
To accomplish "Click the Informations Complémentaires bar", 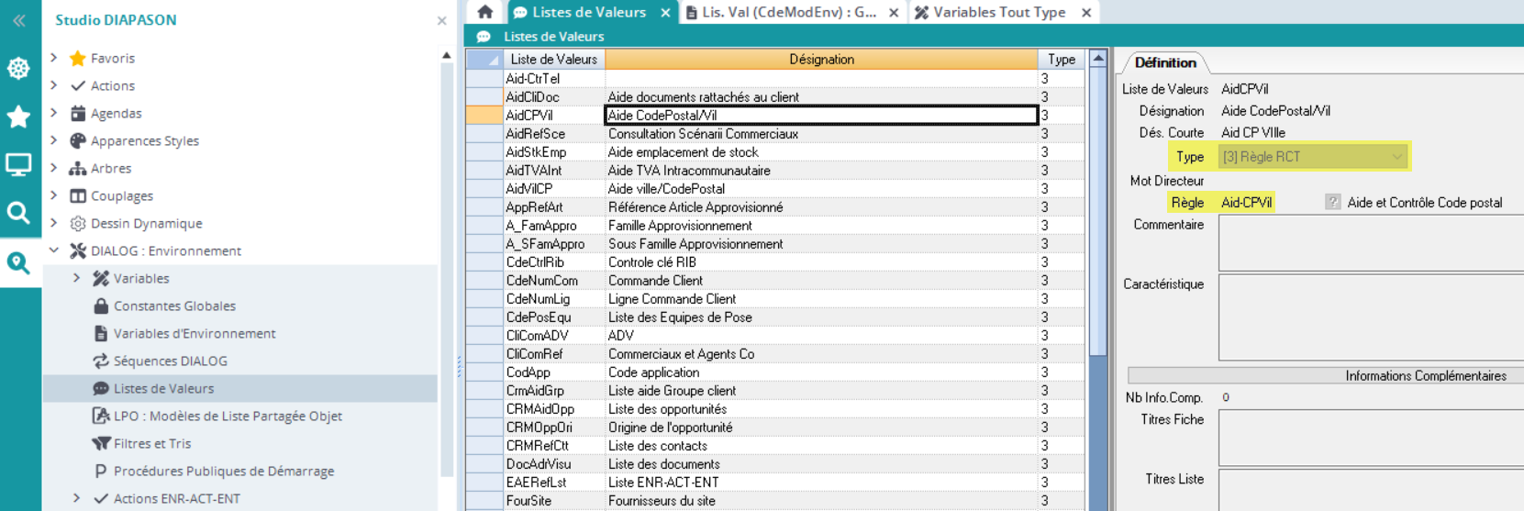I will 1326,375.
